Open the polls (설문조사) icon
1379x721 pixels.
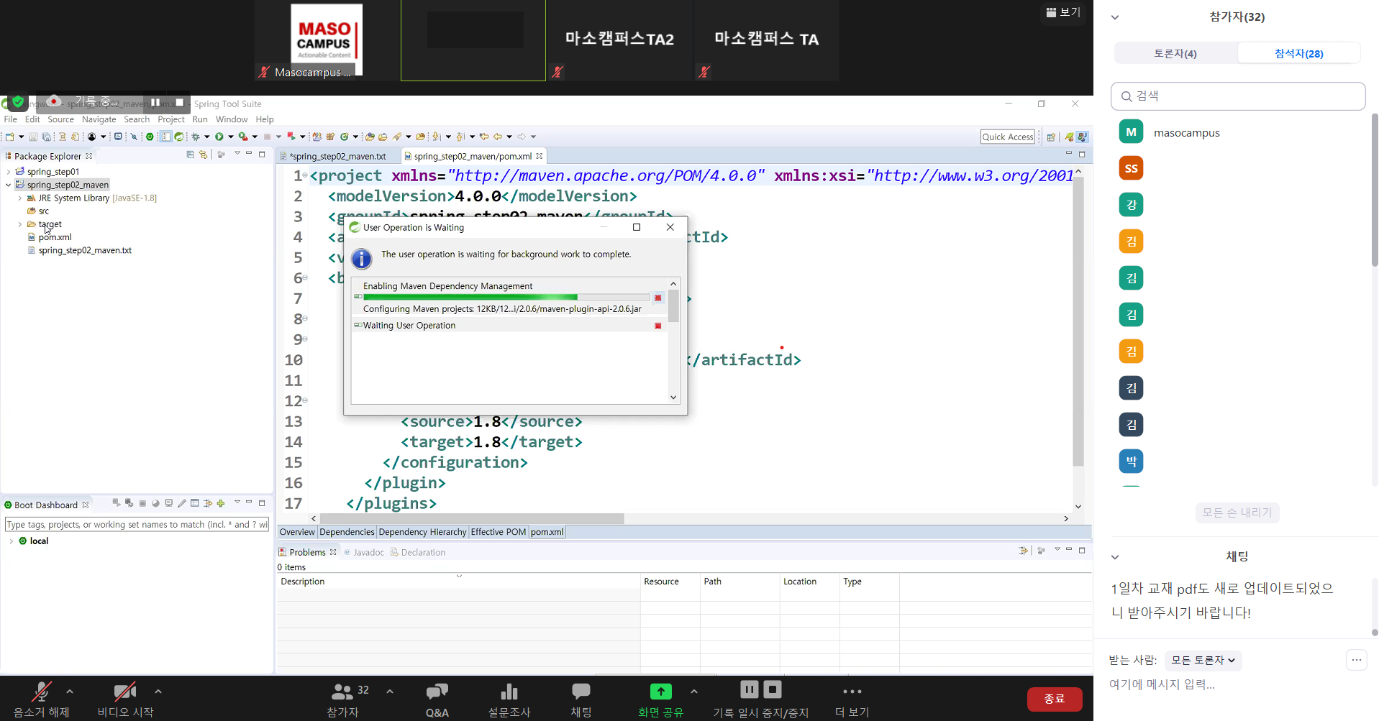pos(509,692)
